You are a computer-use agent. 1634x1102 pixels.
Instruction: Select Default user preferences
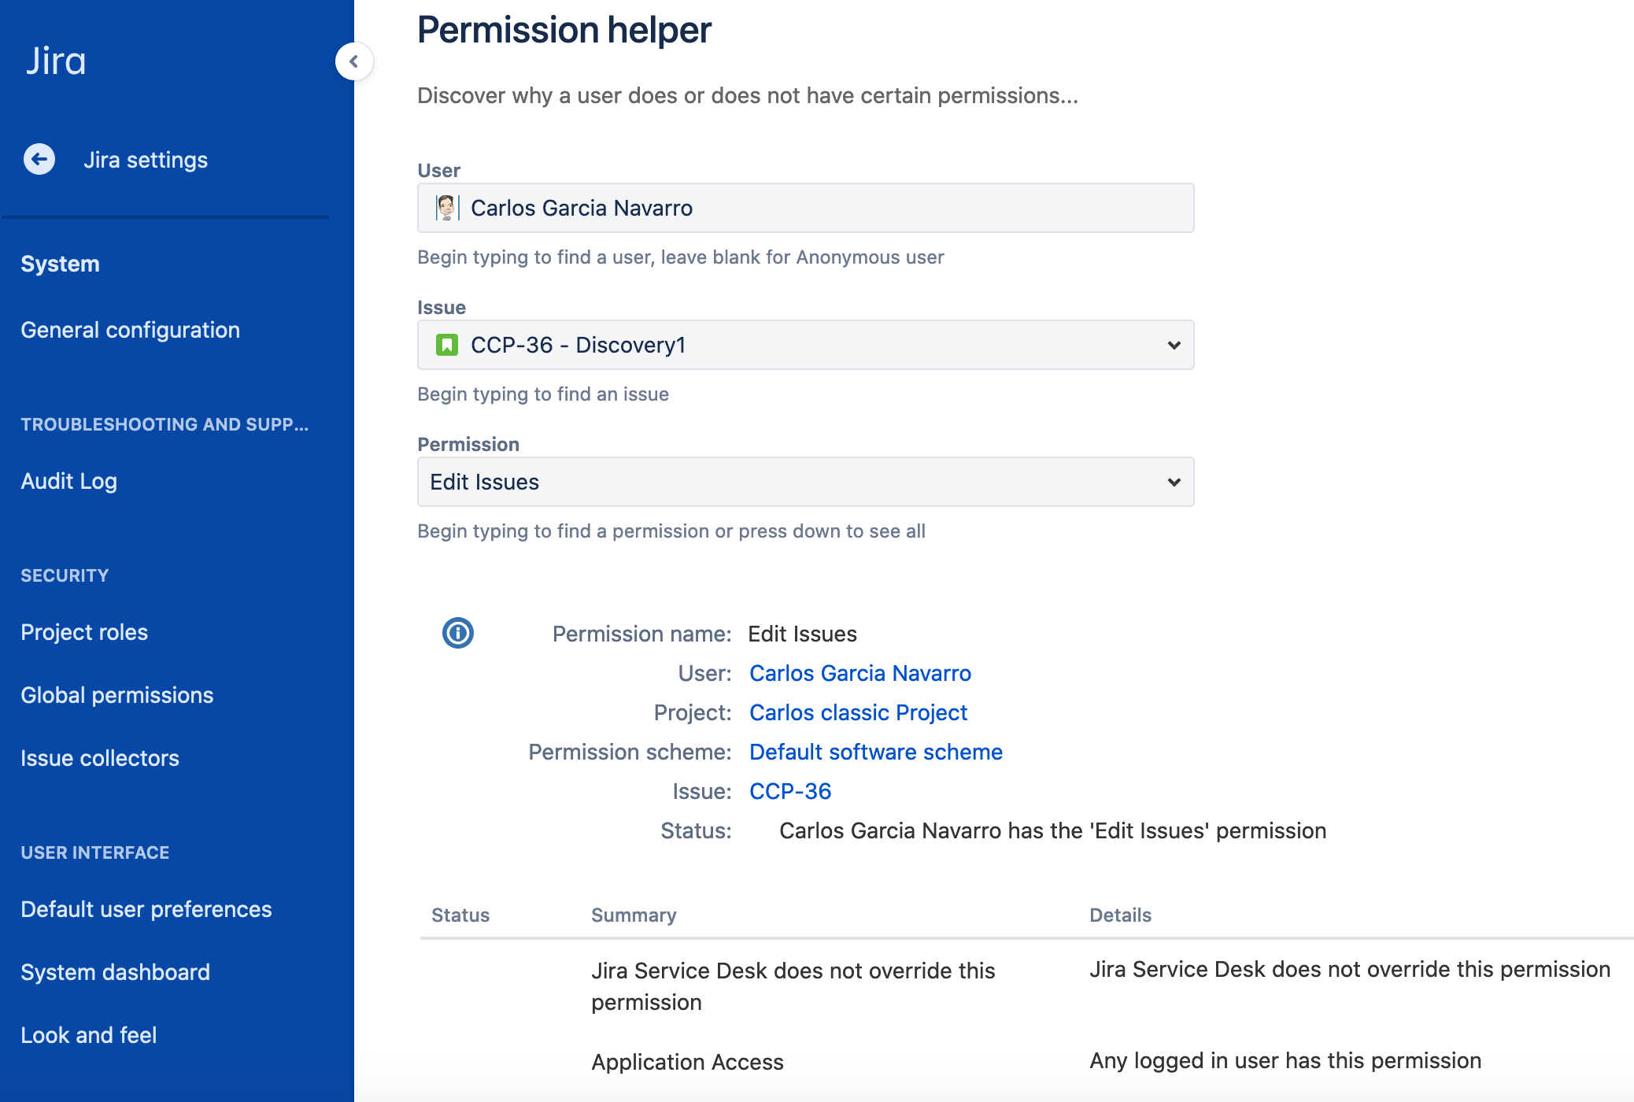point(145,908)
